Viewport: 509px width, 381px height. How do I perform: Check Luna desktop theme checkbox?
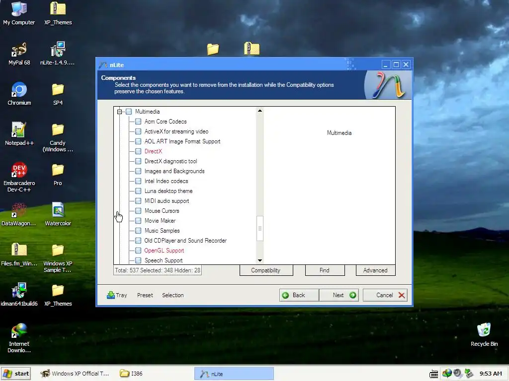click(x=138, y=191)
